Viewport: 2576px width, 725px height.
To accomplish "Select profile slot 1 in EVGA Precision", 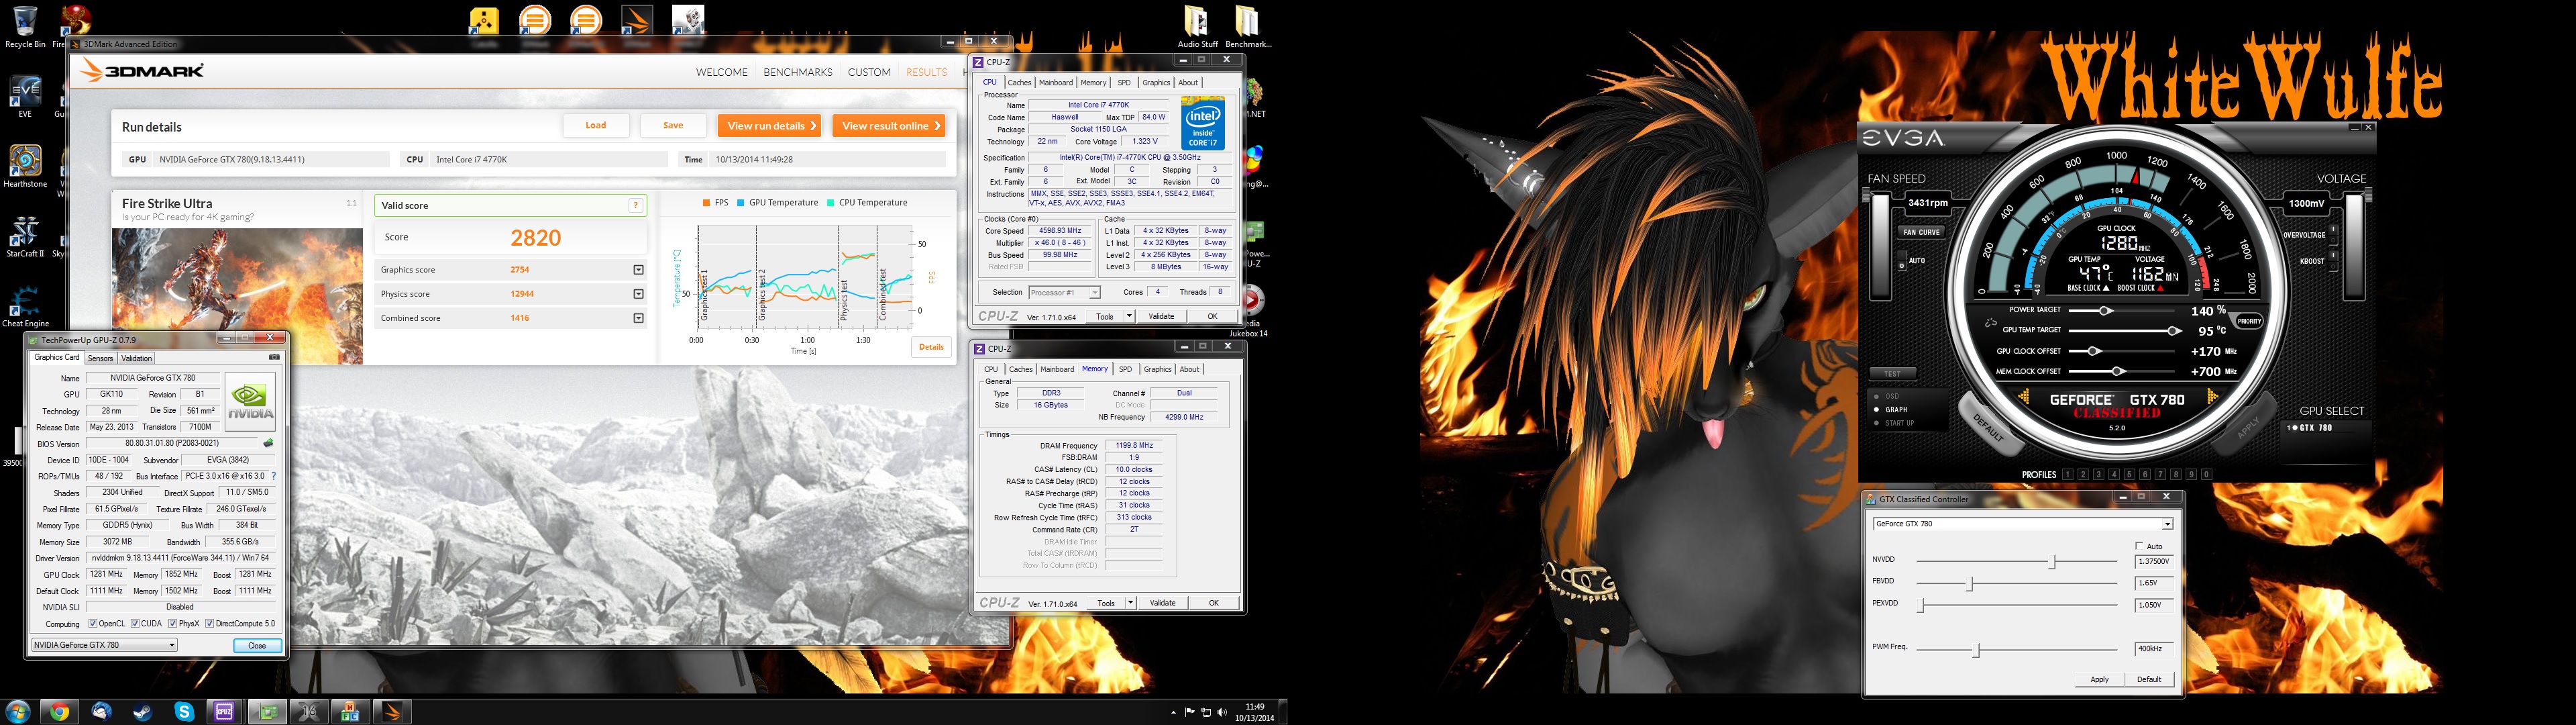I will [x=2067, y=475].
